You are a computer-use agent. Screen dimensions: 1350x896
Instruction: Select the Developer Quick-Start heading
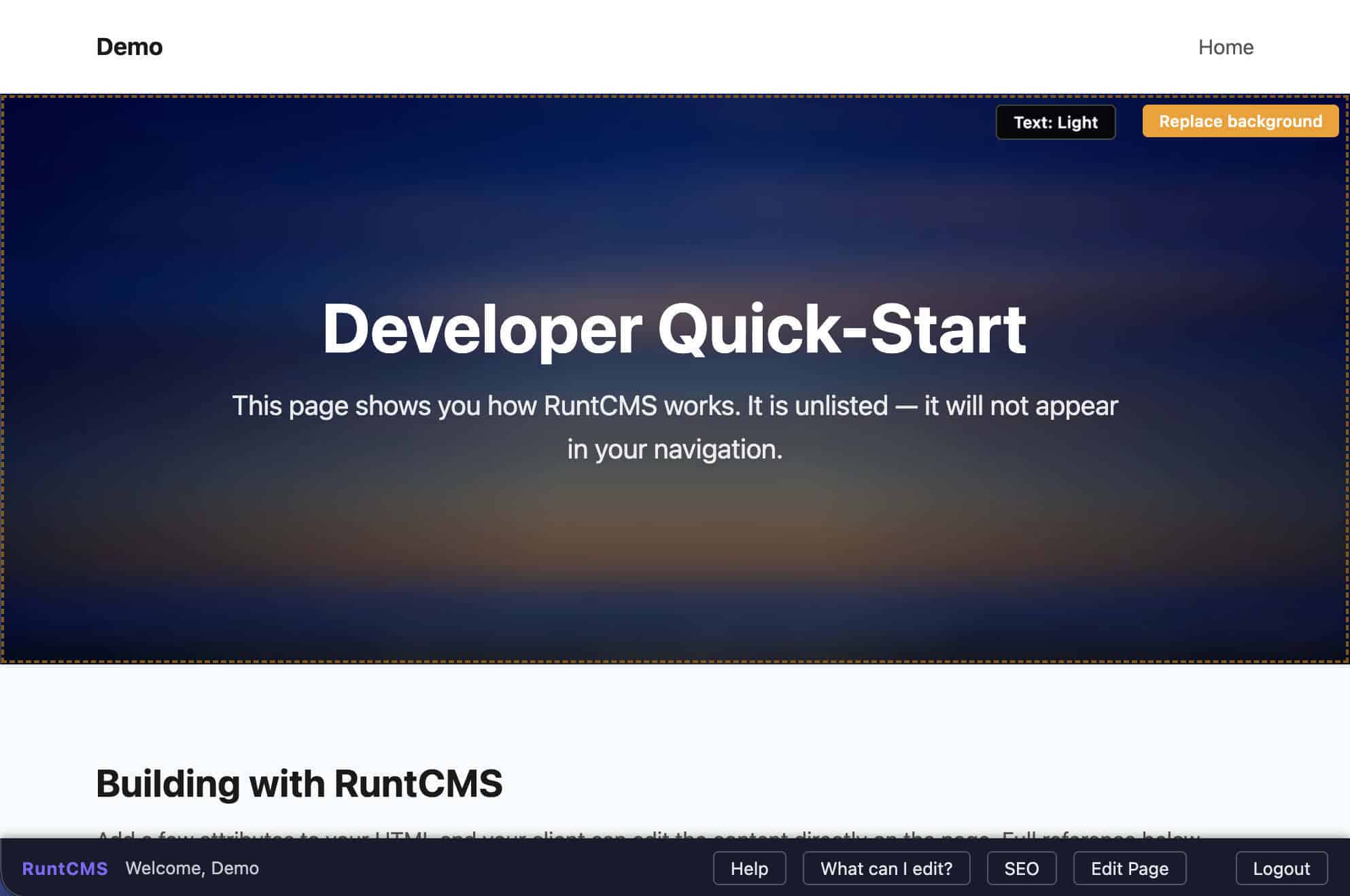[675, 329]
